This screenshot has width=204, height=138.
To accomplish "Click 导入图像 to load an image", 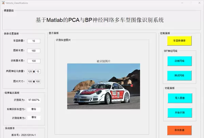I will [x=180, y=98].
